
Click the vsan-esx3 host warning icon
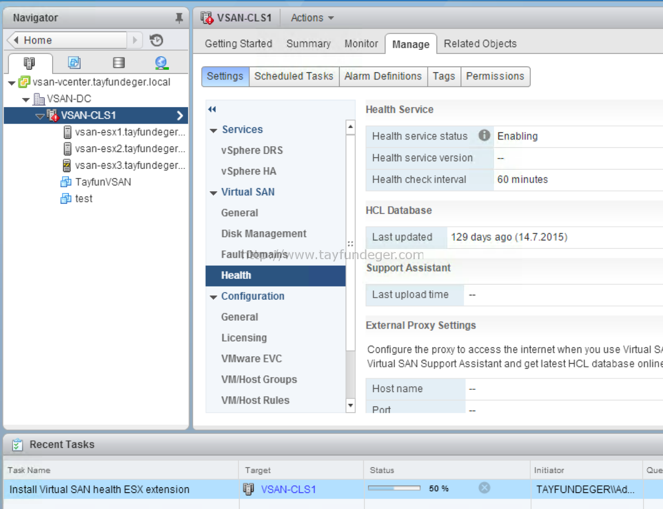(67, 165)
